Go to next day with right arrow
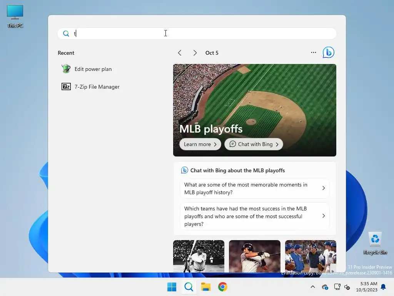Screen dimensions: 394x296 [x=195, y=53]
